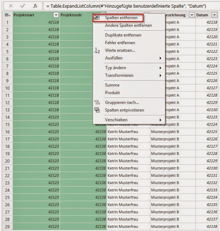Click the Werte ersetzen icon

click(97, 50)
